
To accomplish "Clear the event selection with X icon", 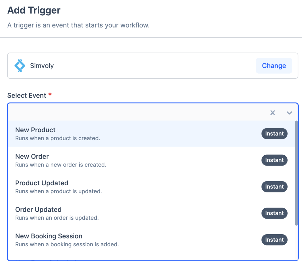I will (x=273, y=113).
